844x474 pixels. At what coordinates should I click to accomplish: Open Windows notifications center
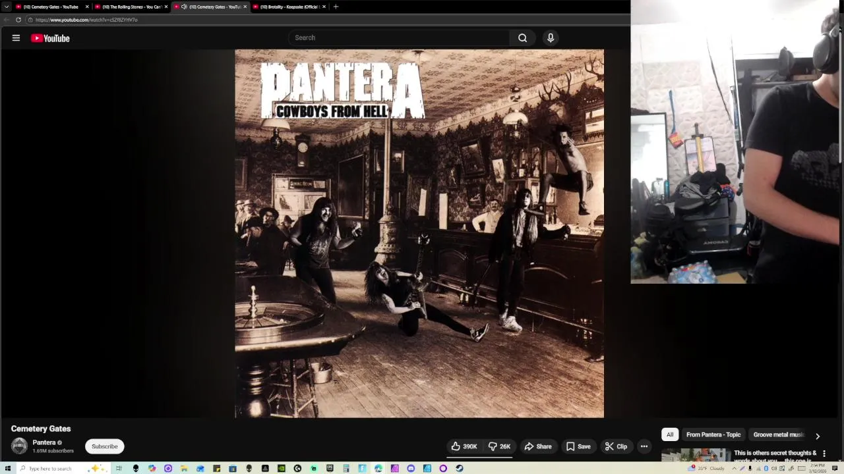835,468
